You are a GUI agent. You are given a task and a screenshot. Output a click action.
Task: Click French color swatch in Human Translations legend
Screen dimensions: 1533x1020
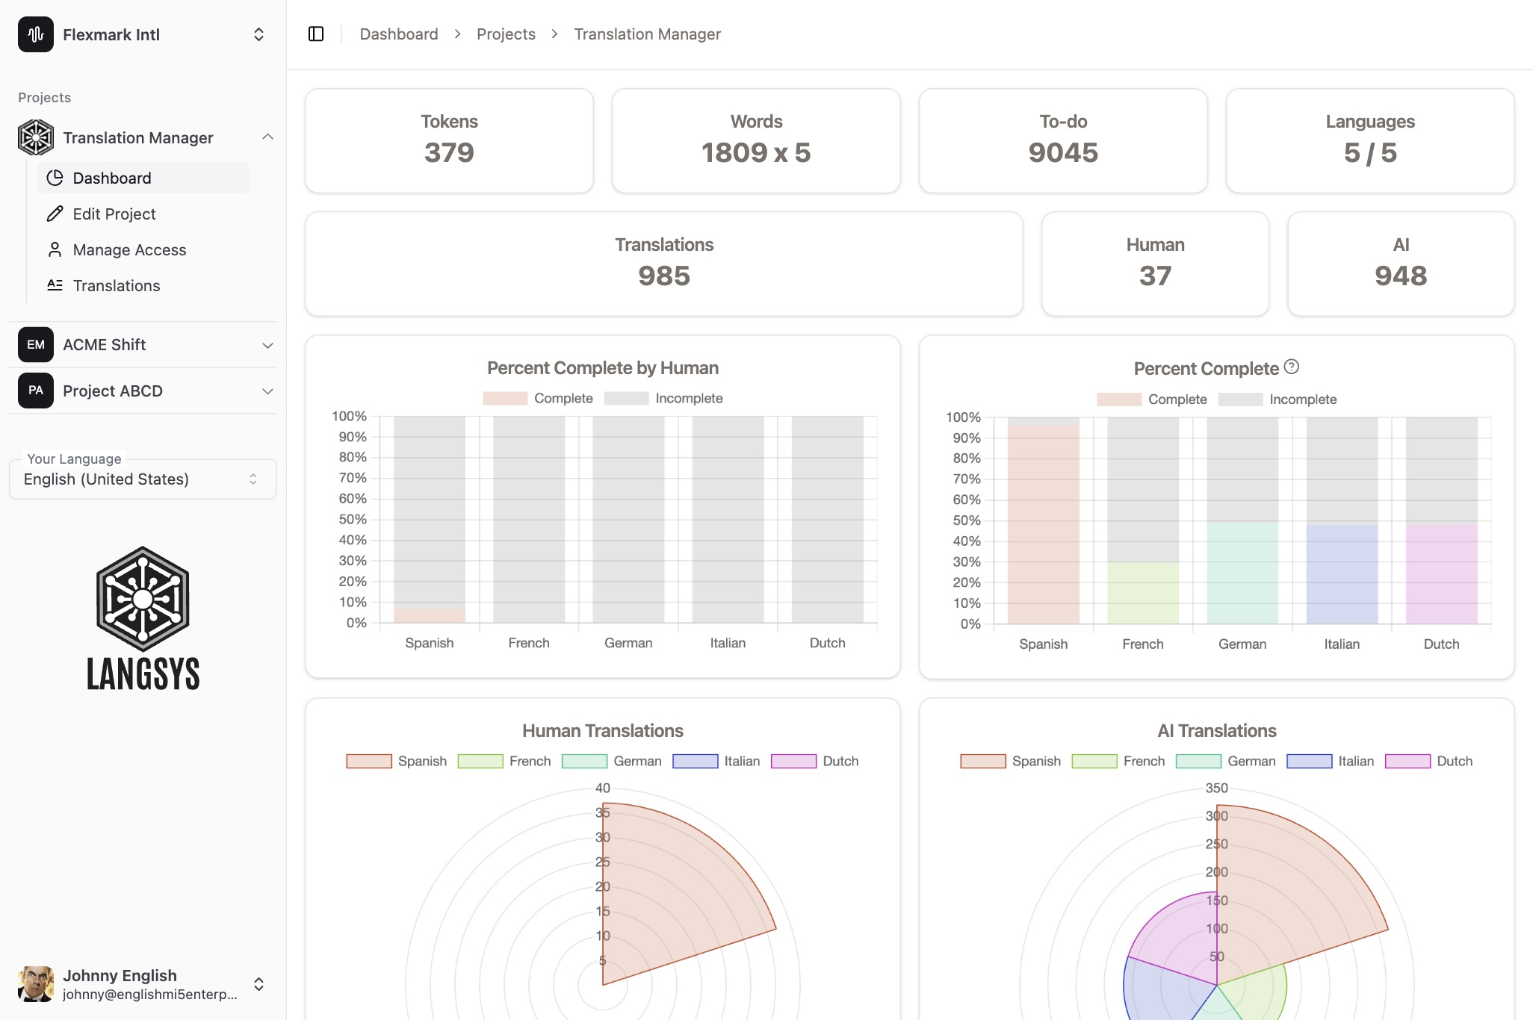click(480, 761)
